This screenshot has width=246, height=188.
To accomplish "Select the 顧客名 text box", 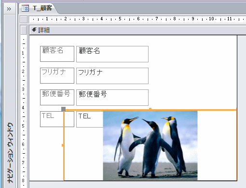I will (112, 54).
